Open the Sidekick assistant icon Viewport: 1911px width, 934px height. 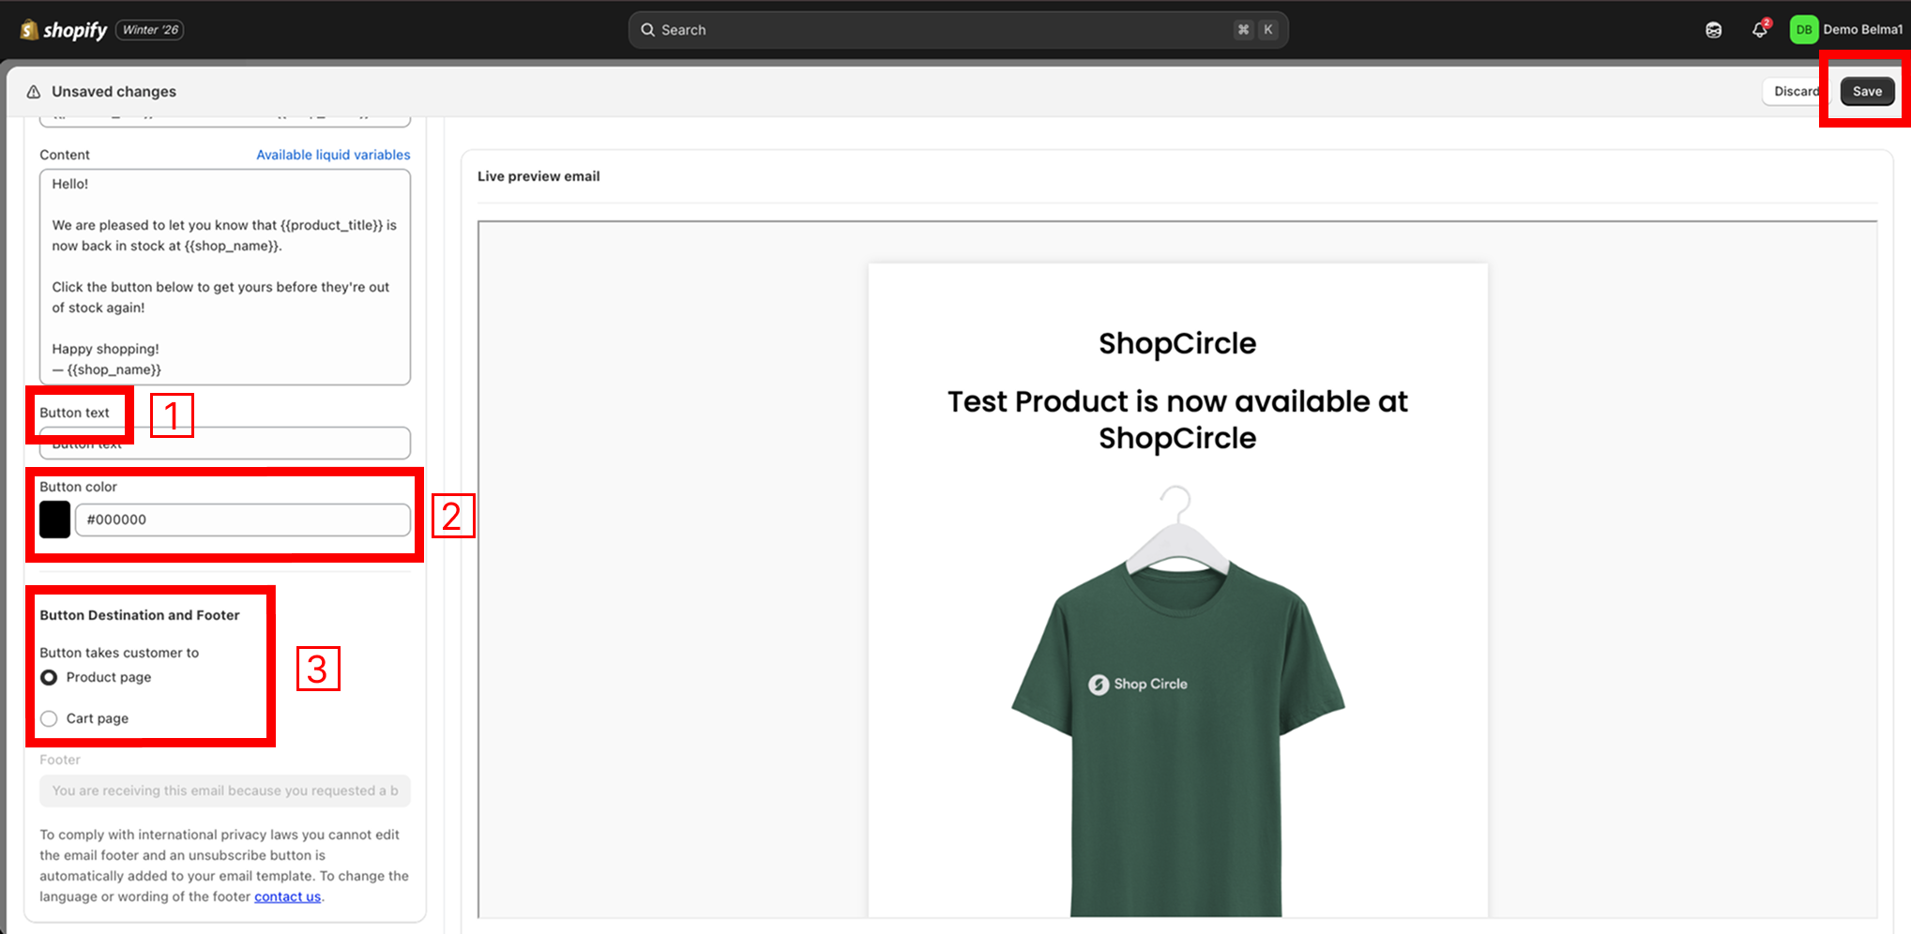pyautogui.click(x=1713, y=30)
